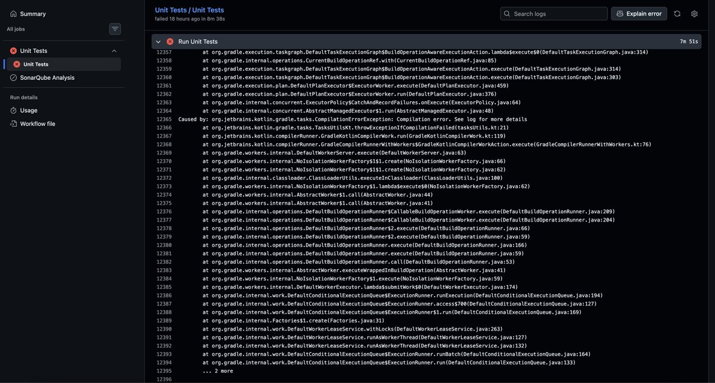Click 'DefaultWorkerLeaseService.withLocks' log line
The image size is (715, 383).
[x=352, y=329]
